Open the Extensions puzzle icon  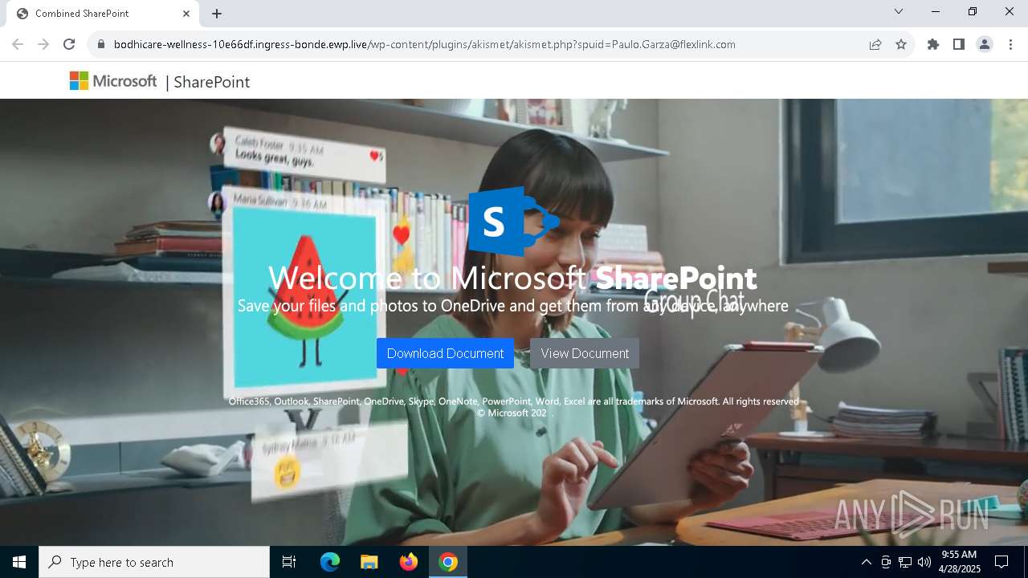[x=933, y=44]
